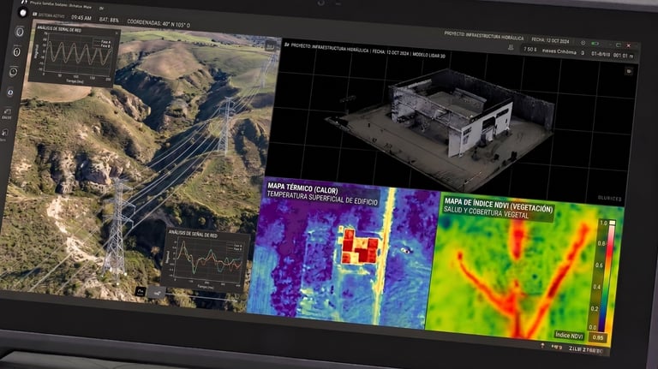
Task: Click the map overlay icon on aerial view
Action: coord(270,45)
